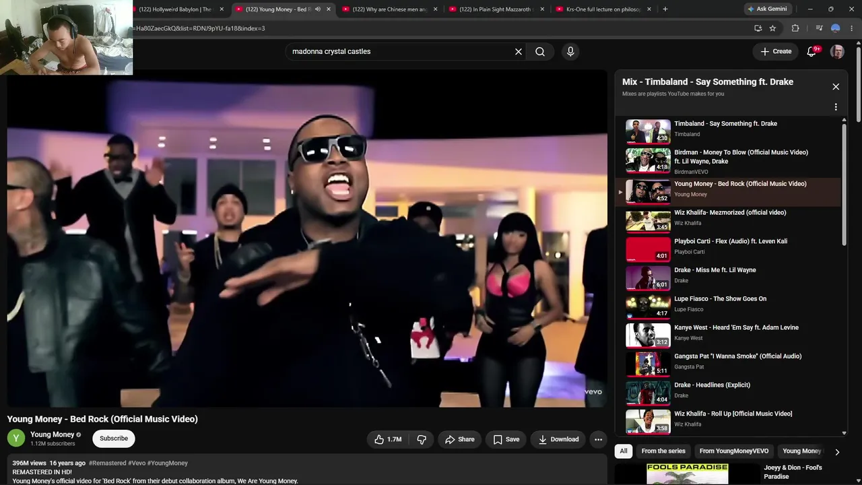862x485 pixels.
Task: Close the Mix playlist panel
Action: (x=836, y=86)
